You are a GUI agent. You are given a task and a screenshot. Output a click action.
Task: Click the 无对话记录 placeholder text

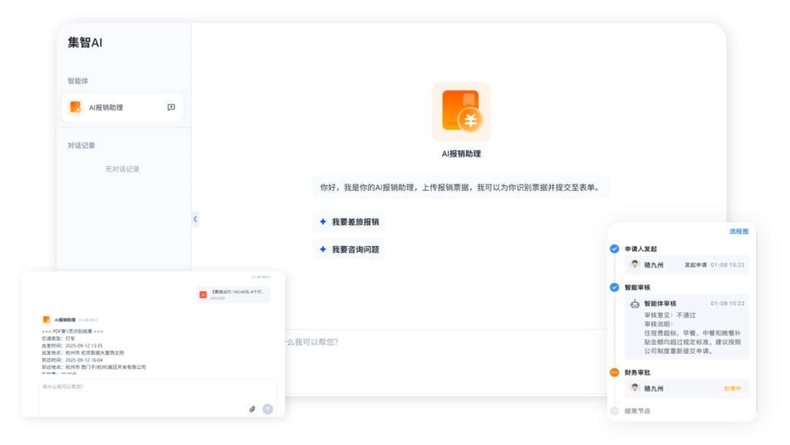(122, 169)
